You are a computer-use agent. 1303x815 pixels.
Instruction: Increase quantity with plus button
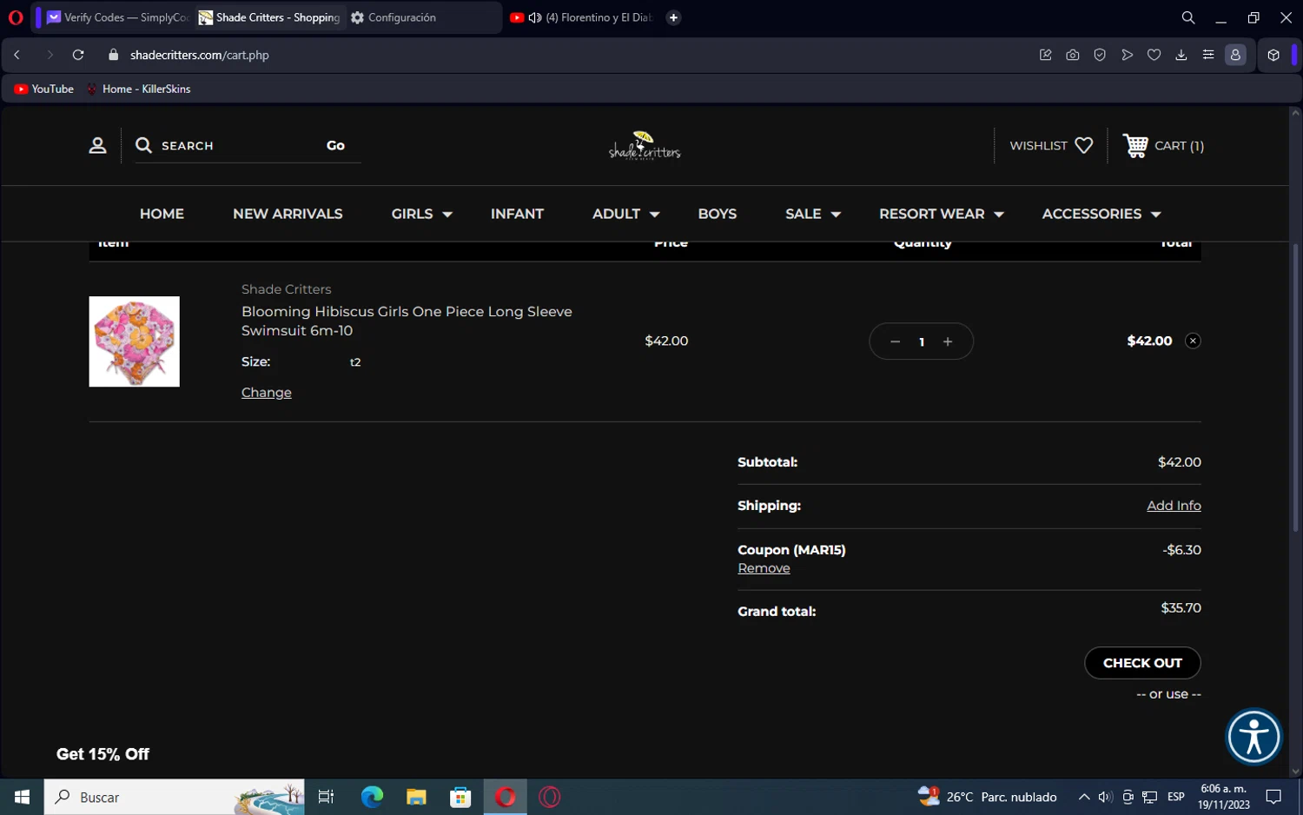(948, 341)
